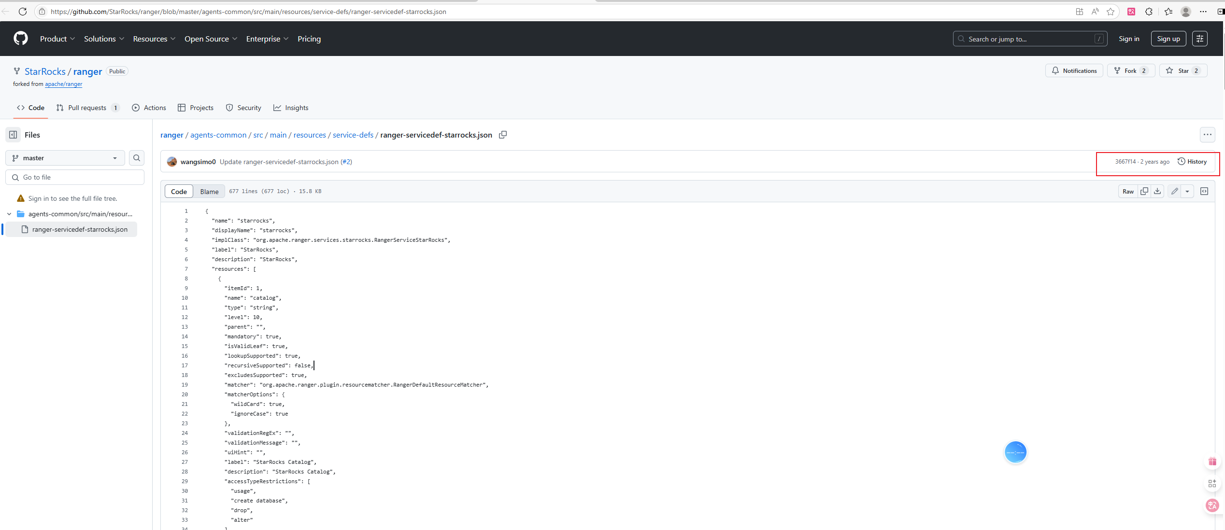Expand the Solutions menu

(x=104, y=39)
